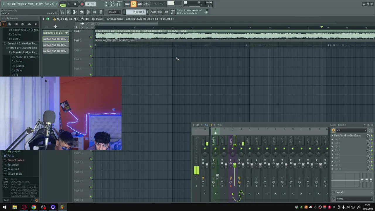The image size is (375, 211).
Task: Expand the Claps folder
Action: tap(19, 70)
